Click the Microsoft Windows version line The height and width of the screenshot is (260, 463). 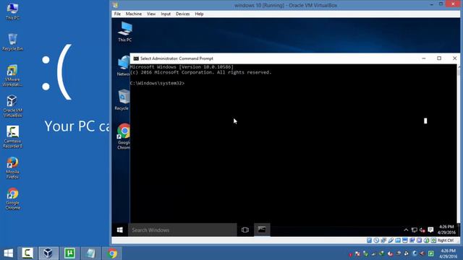[182, 67]
